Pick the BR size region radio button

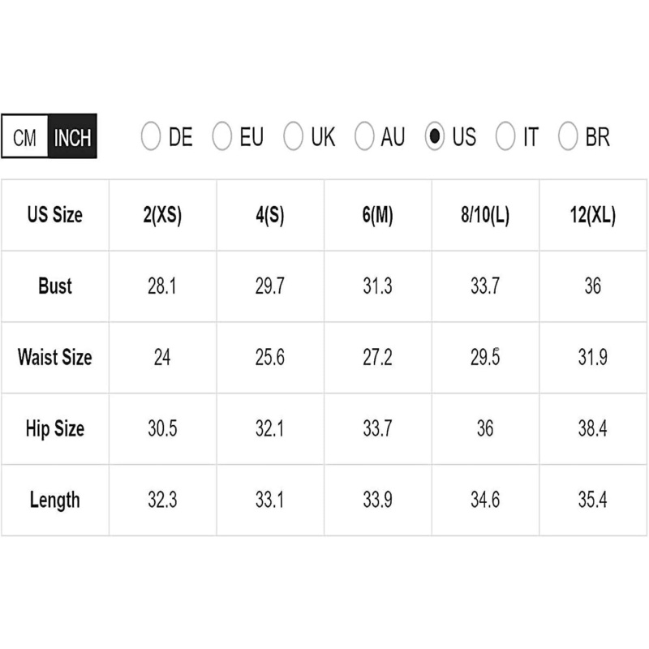568,136
